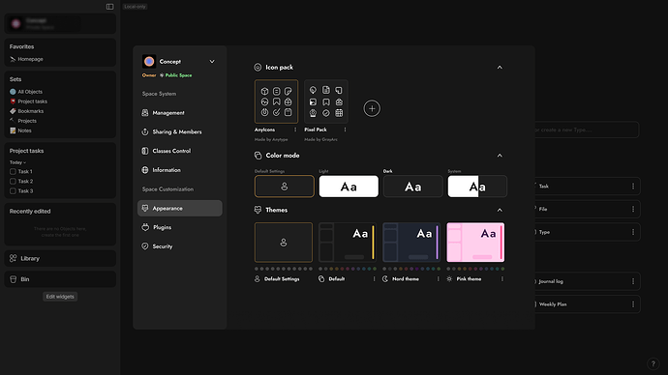The height and width of the screenshot is (375, 668).
Task: Add a new icon pack with plus button
Action: pyautogui.click(x=372, y=108)
